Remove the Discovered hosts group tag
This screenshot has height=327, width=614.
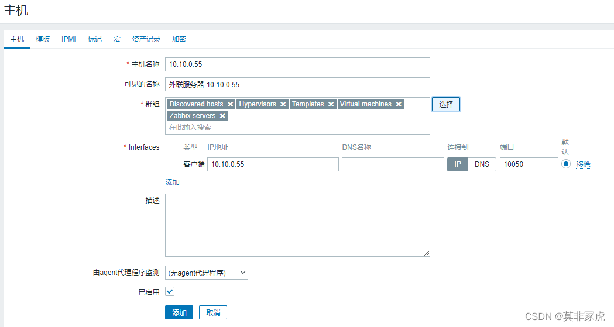(230, 104)
